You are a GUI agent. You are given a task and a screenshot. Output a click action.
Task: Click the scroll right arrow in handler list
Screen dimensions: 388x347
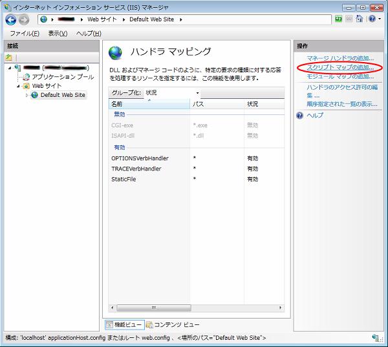(281, 308)
